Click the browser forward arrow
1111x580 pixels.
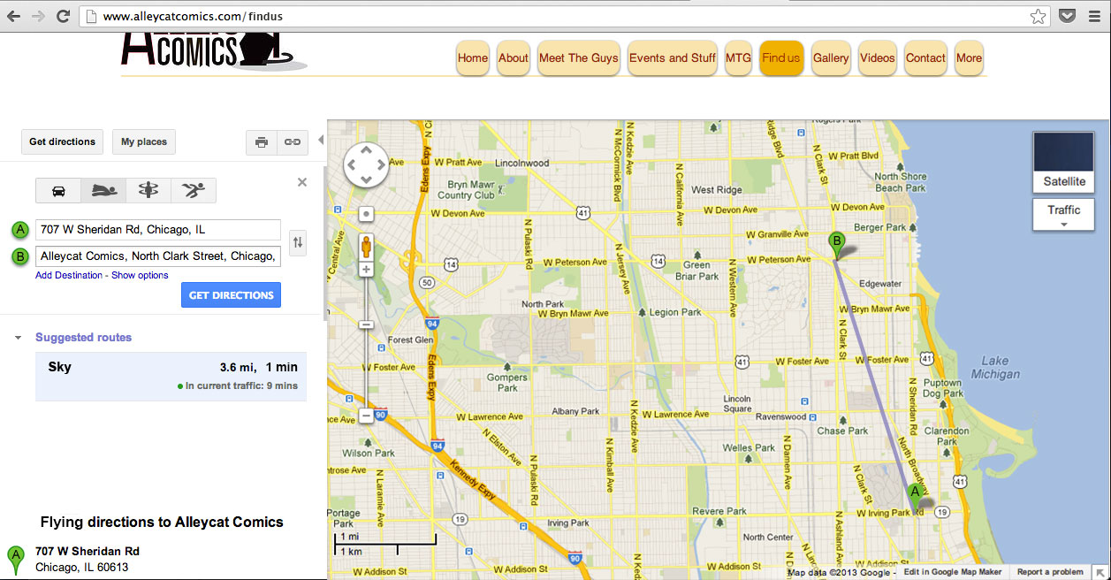click(x=39, y=16)
